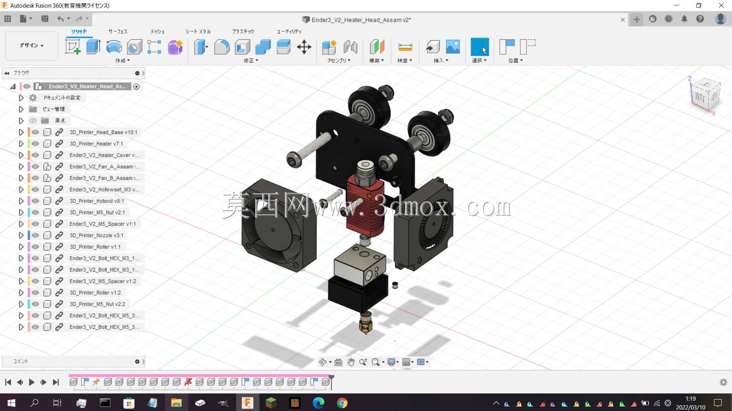Viewport: 732px width, 411px height.
Task: Select the Create Form purple tool
Action: point(175,47)
